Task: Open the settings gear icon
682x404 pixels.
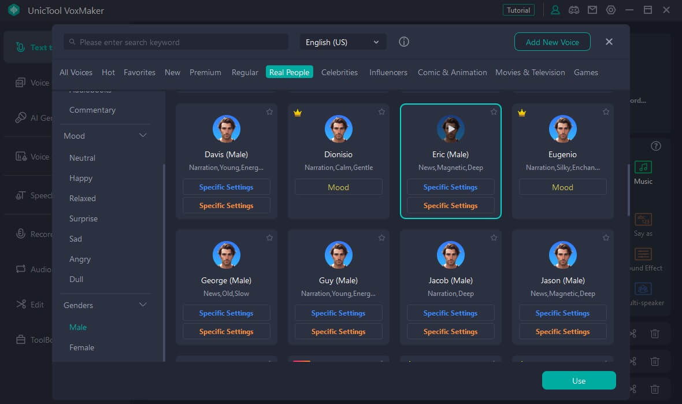Action: tap(611, 10)
